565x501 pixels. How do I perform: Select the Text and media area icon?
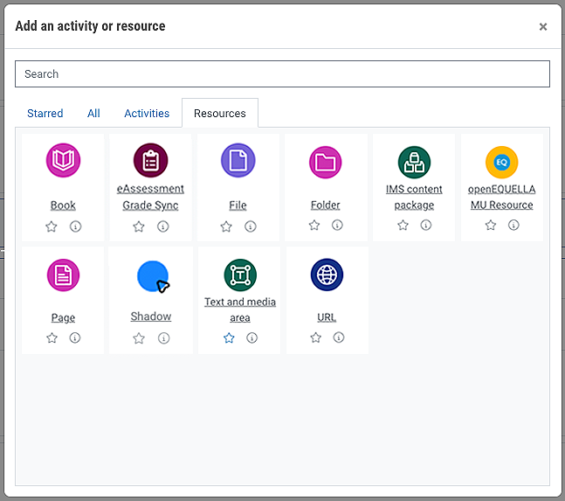click(239, 275)
